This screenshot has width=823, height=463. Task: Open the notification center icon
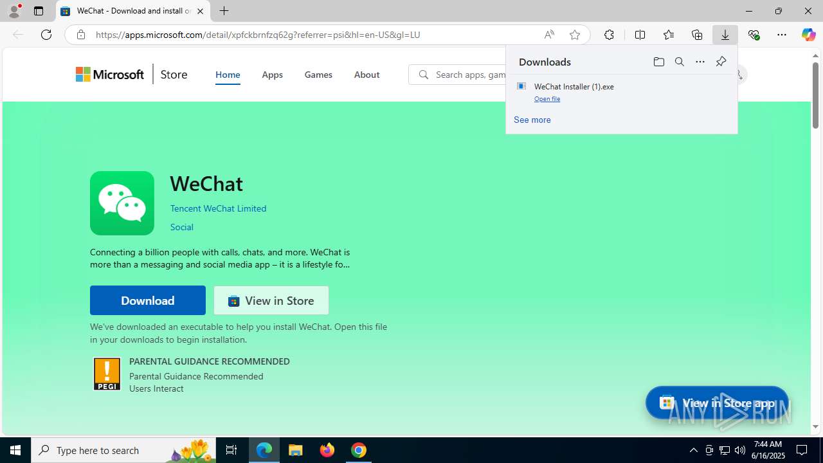click(x=802, y=450)
